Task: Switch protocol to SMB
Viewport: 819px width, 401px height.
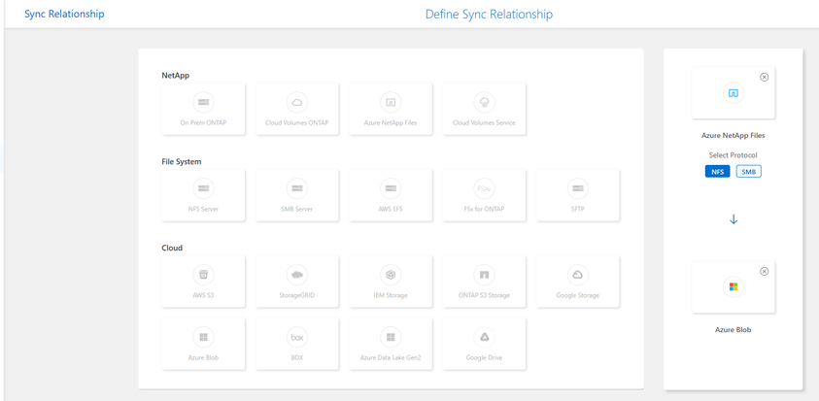Action: [x=748, y=171]
